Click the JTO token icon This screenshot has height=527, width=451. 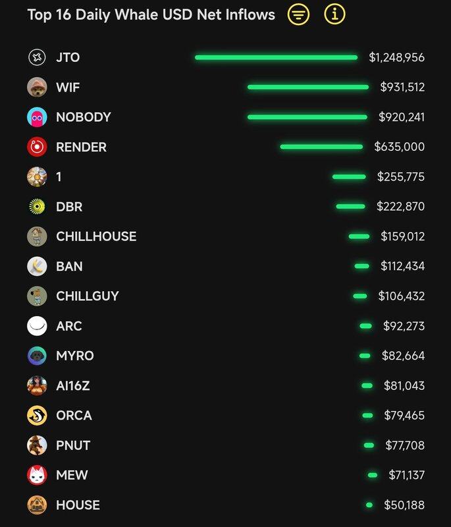pyautogui.click(x=37, y=57)
